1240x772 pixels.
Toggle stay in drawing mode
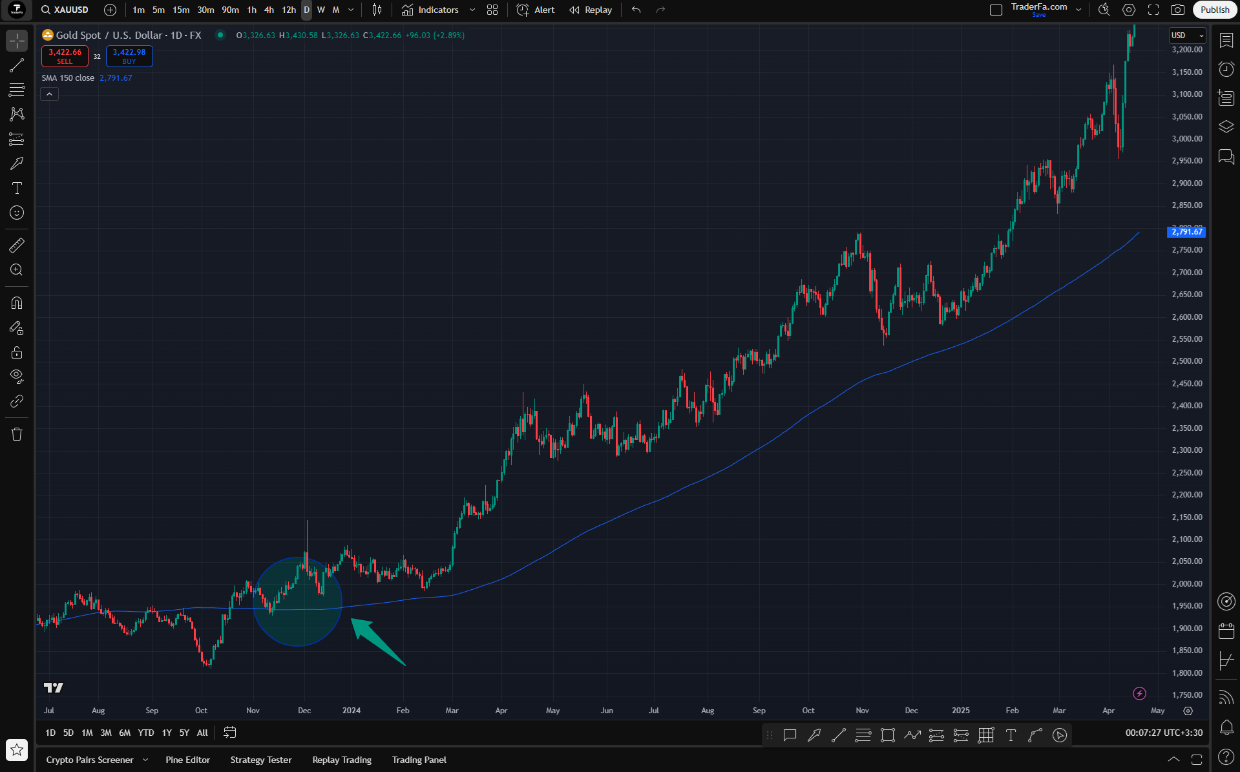17,328
